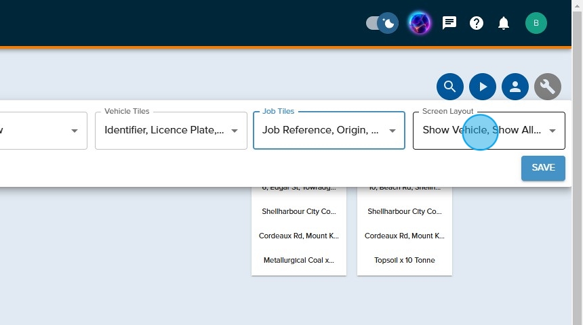Click the blue search magnifier button
Image resolution: width=583 pixels, height=325 pixels.
point(450,87)
